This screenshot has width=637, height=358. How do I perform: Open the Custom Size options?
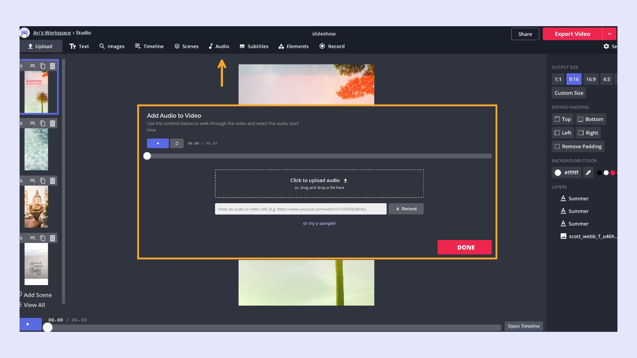[x=569, y=93]
